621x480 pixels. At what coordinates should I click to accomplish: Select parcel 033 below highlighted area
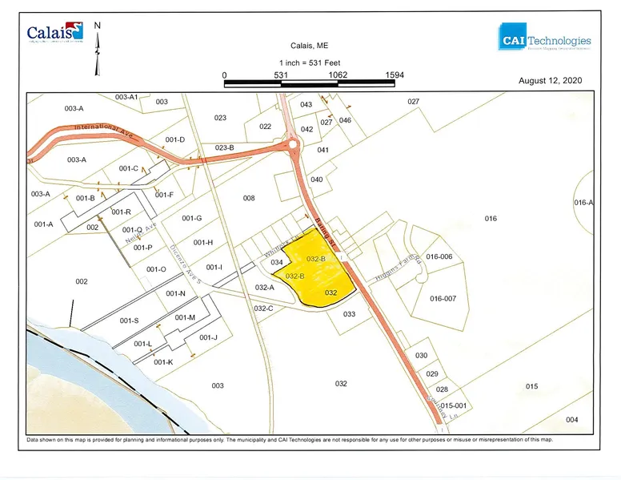point(349,314)
